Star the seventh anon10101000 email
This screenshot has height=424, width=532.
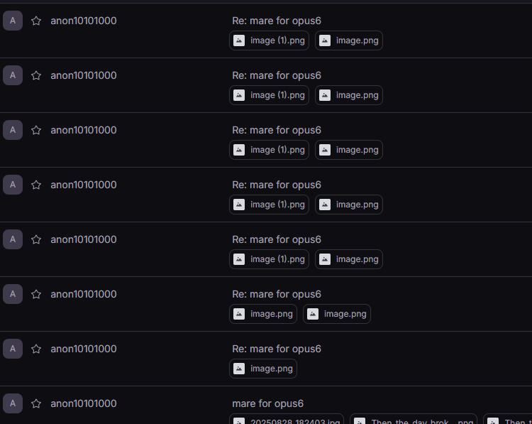pyautogui.click(x=36, y=349)
